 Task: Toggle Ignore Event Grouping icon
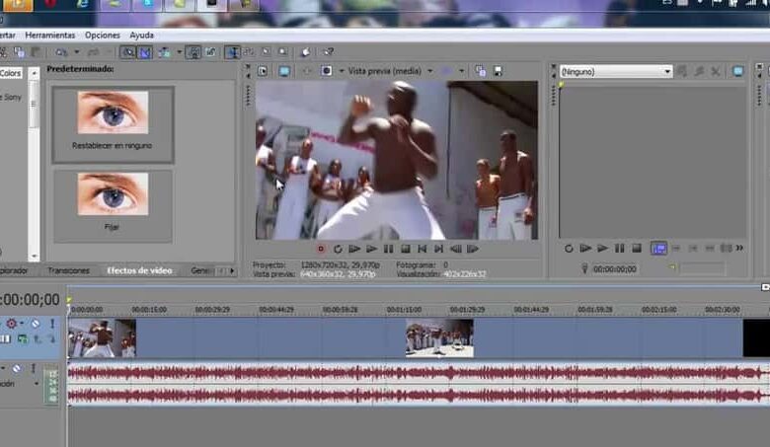click(211, 52)
